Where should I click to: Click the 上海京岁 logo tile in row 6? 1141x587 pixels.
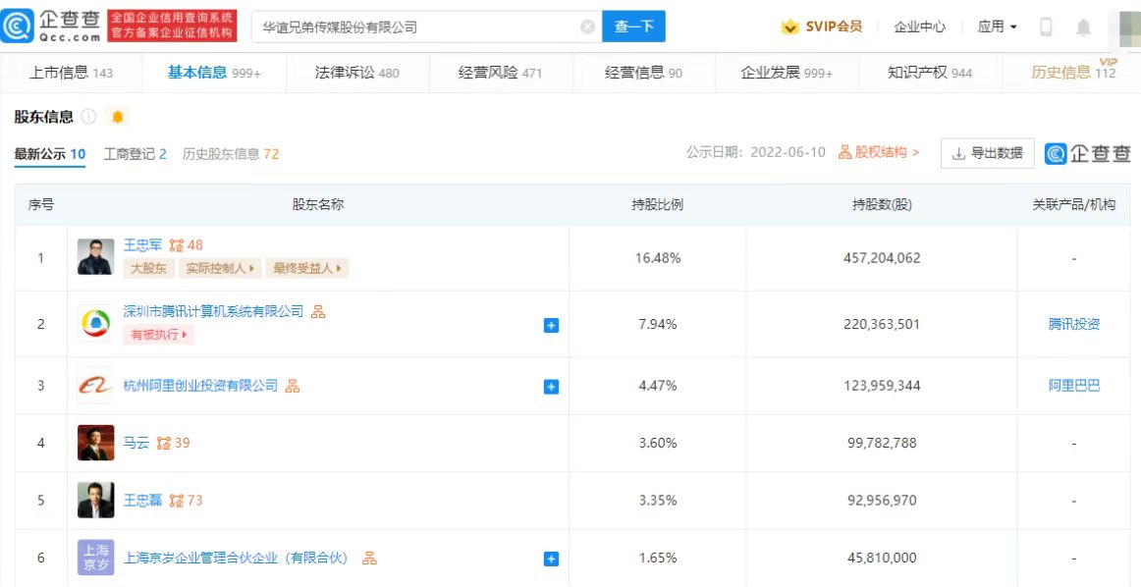tap(95, 558)
